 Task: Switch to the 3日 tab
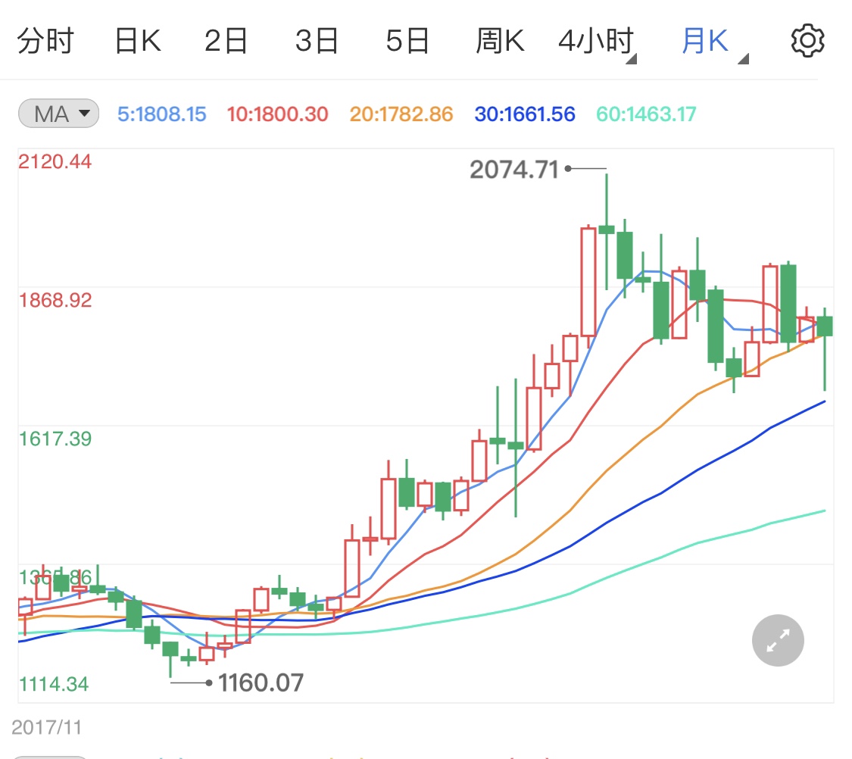point(317,41)
